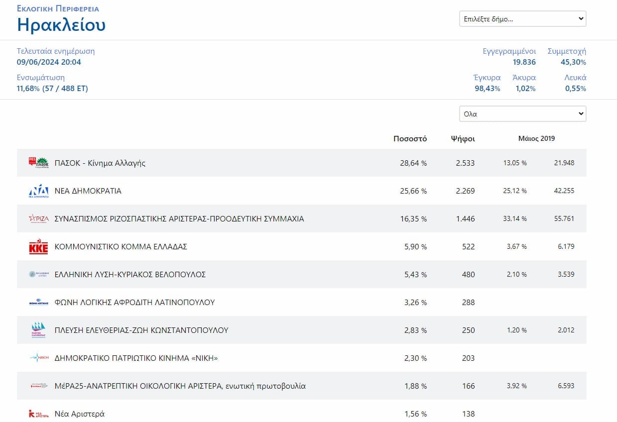Click ΚΟΜΜΟΥΝΙΣΤΙΚΟ ΚΟΜΜΑ ΕΛΛΑΔΑΣ party name
The image size is (617, 422).
coord(121,246)
